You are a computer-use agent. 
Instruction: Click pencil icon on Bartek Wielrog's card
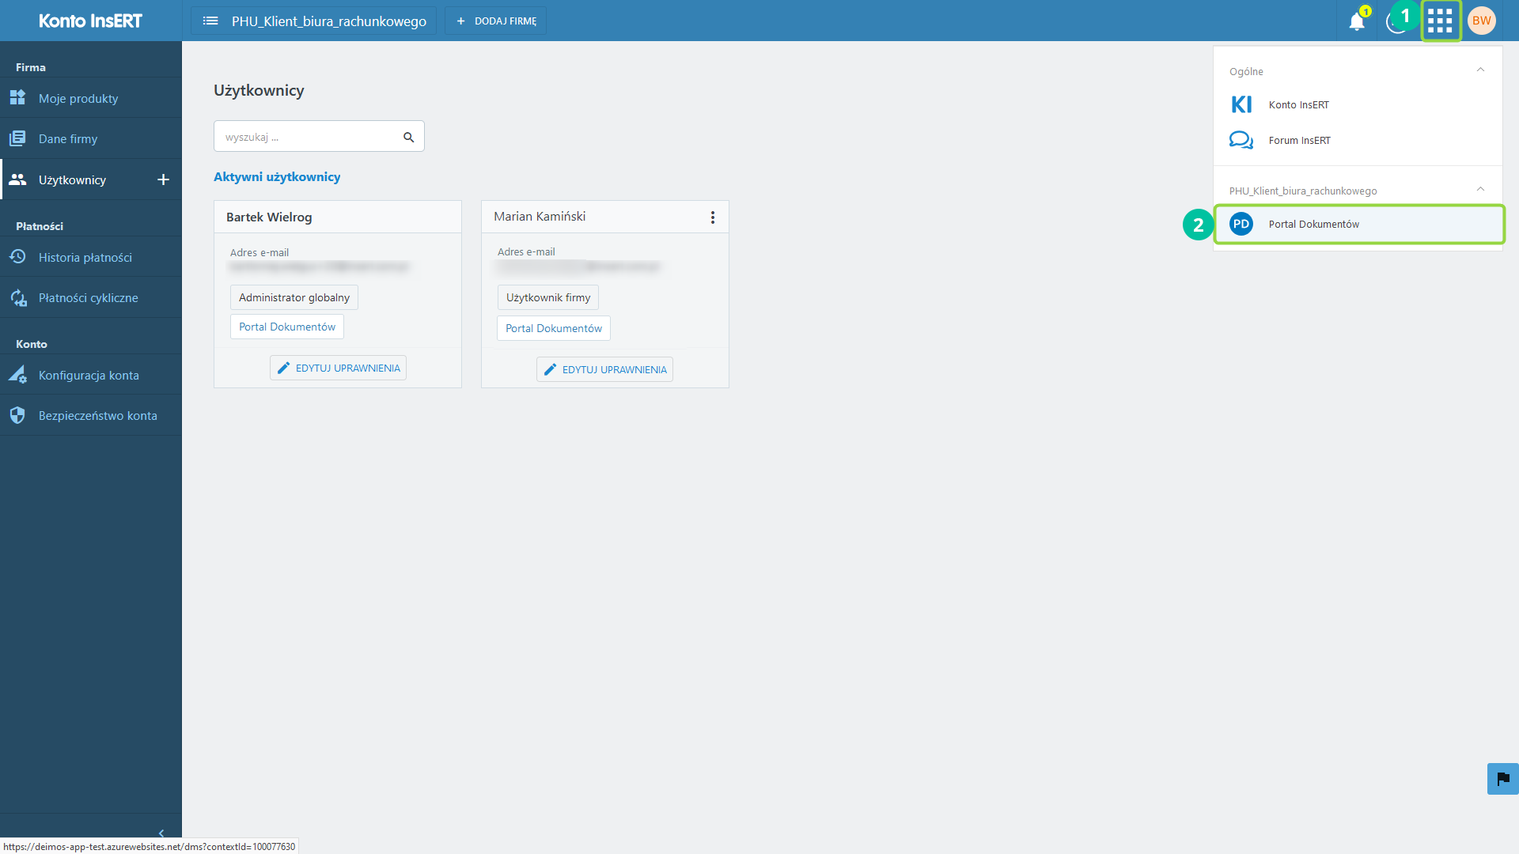283,368
